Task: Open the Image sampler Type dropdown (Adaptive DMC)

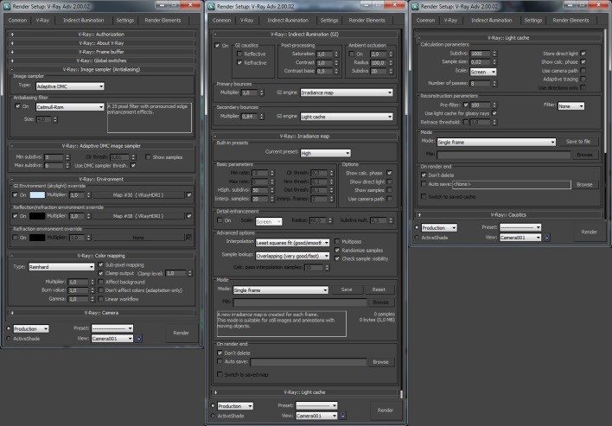Action: click(x=70, y=86)
